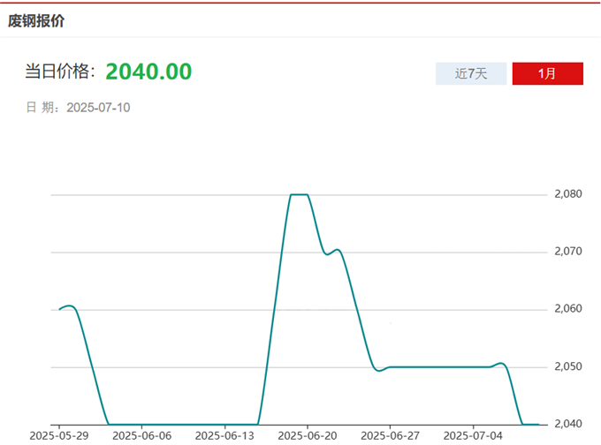Select the 2025-06-20 x-axis date label
The width and height of the screenshot is (601, 445).
pyautogui.click(x=307, y=435)
